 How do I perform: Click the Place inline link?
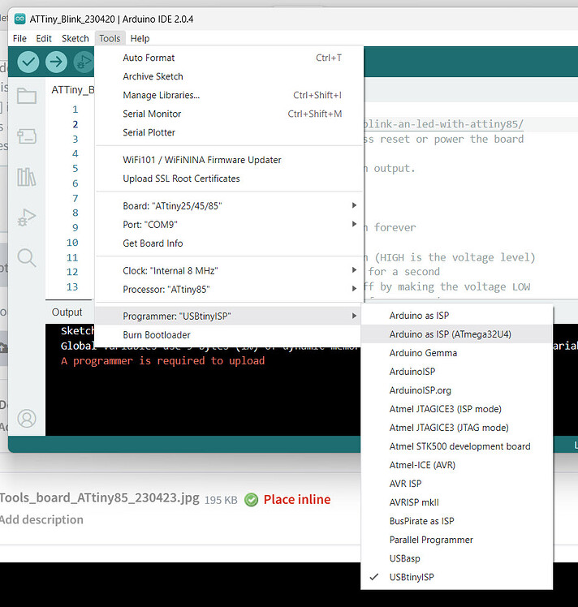[297, 499]
